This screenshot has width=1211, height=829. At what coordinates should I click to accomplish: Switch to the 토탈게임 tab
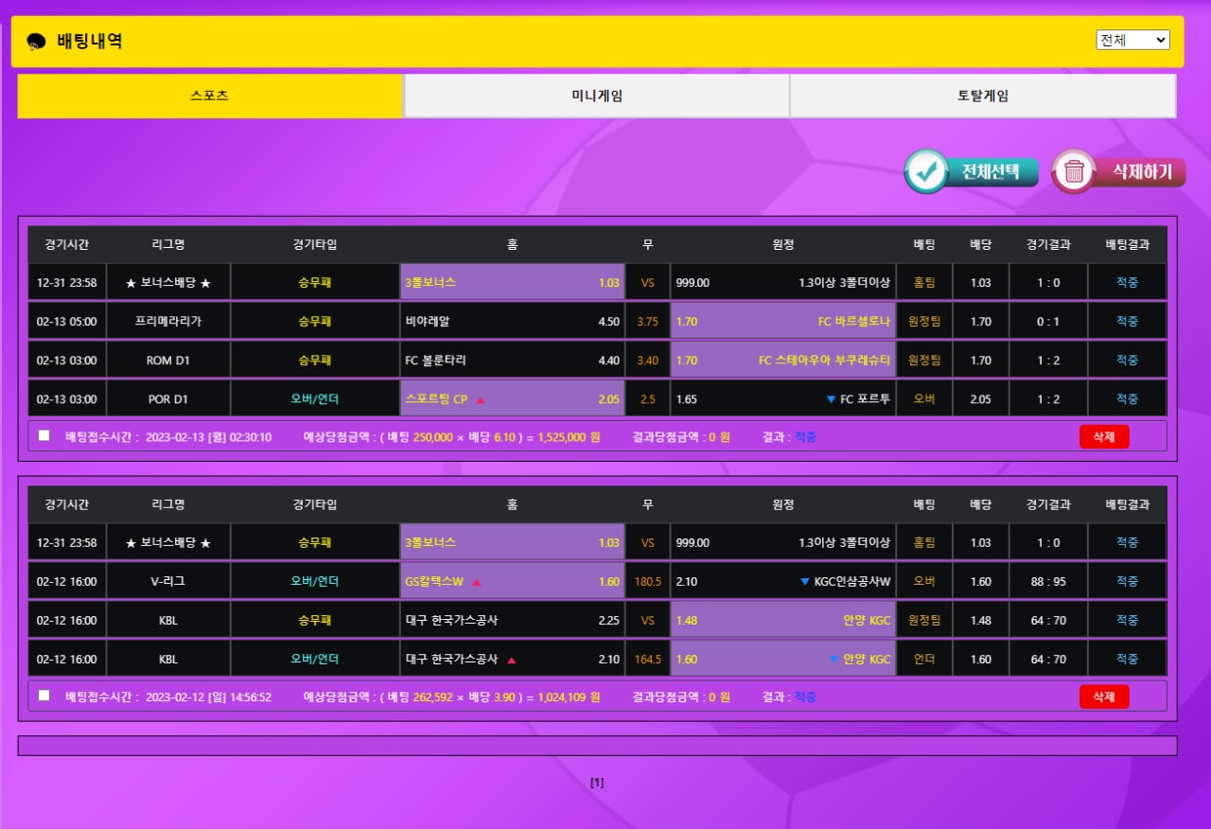click(982, 96)
